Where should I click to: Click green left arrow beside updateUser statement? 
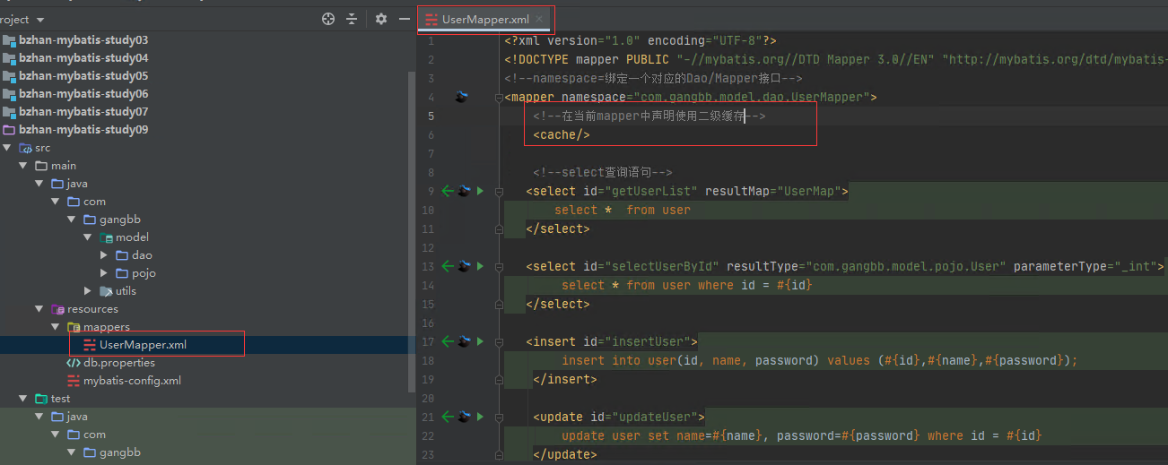coord(449,417)
